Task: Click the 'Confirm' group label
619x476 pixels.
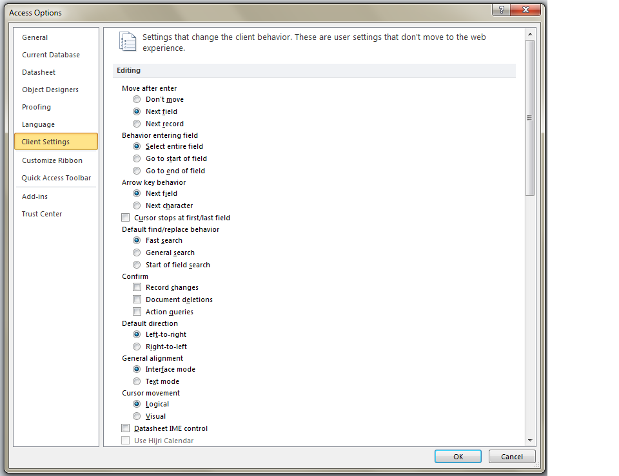Action: (x=135, y=276)
